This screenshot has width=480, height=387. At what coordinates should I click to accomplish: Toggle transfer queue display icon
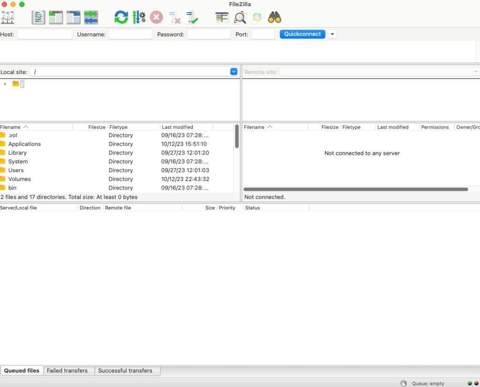tap(91, 17)
